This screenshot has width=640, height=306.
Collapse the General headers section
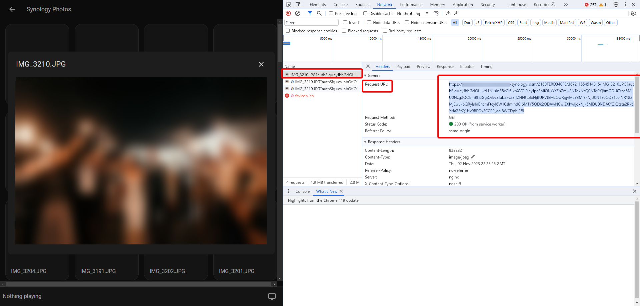tap(365, 76)
